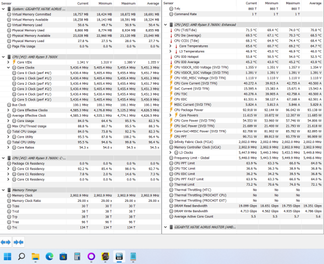The image size is (324, 264).
Task: Select the Core 0 Clock (perf #4/) row
Action: point(80,73)
